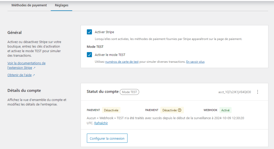Click the Mode TEST badge
This screenshot has width=274, height=149.
129,92
